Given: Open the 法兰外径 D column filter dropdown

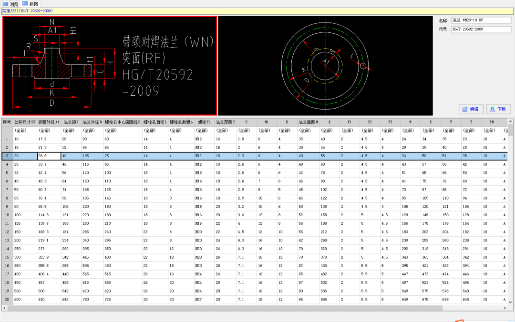Looking at the screenshot, I should (x=92, y=131).
